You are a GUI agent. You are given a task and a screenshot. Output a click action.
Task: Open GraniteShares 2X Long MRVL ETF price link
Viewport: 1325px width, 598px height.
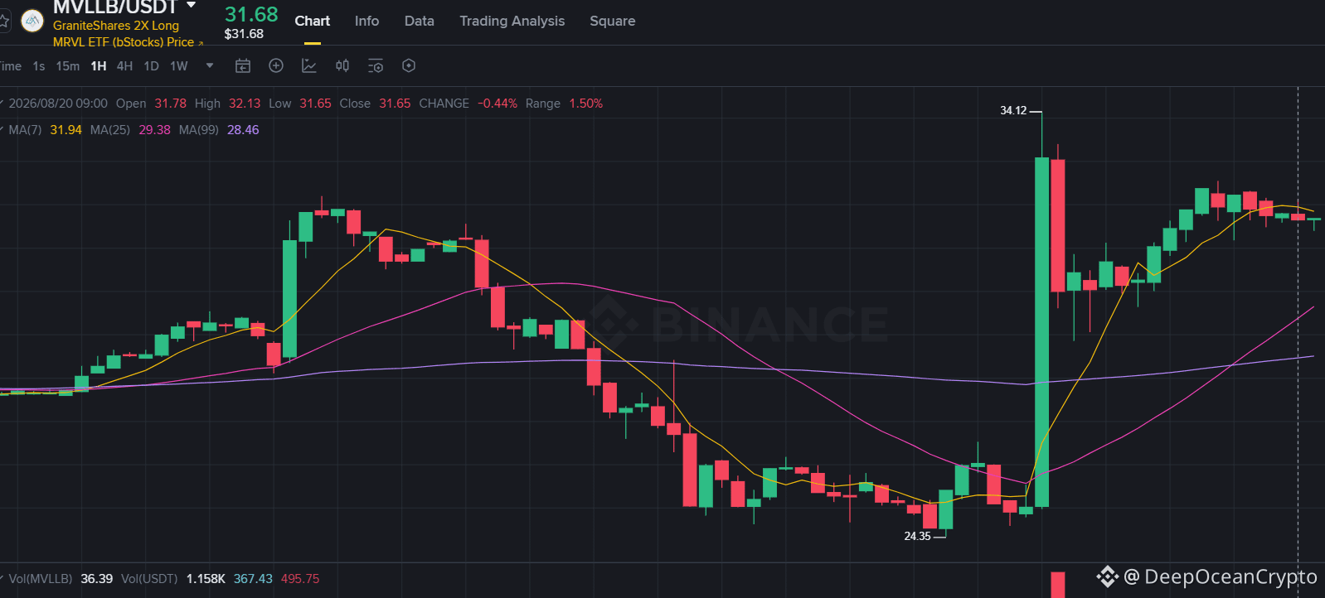(x=128, y=34)
